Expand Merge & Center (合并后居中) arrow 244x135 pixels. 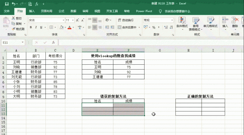point(139,27)
